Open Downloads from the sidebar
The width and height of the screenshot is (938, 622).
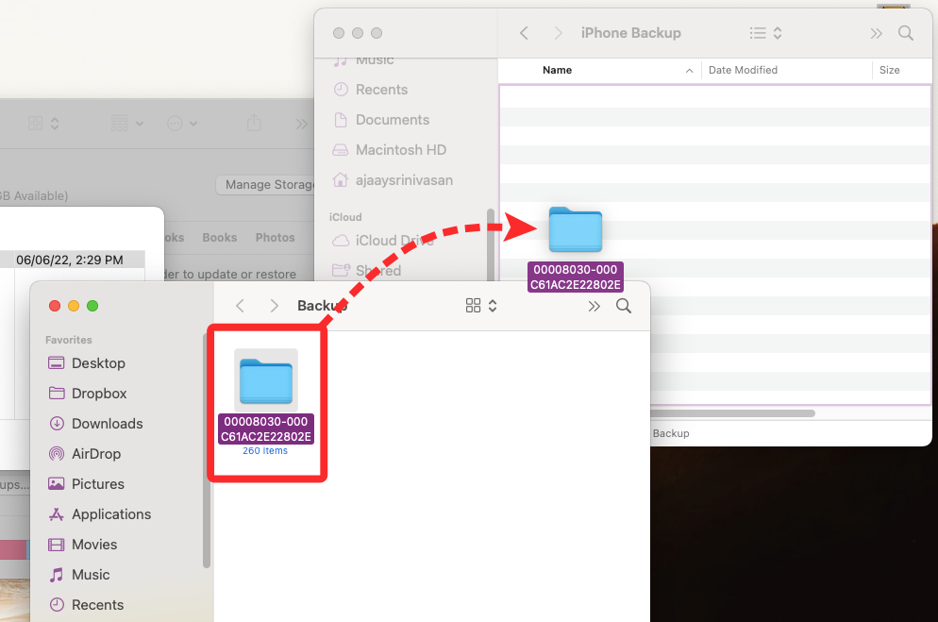[x=95, y=424]
